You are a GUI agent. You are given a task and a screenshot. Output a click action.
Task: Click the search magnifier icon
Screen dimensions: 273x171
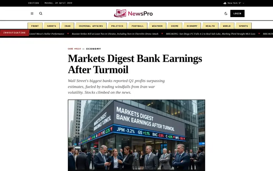click(41, 13)
